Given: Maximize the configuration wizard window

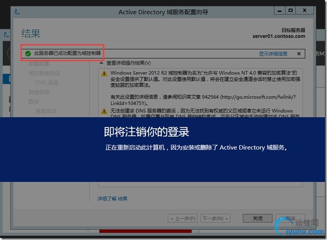Looking at the screenshot, I should [x=290, y=11].
